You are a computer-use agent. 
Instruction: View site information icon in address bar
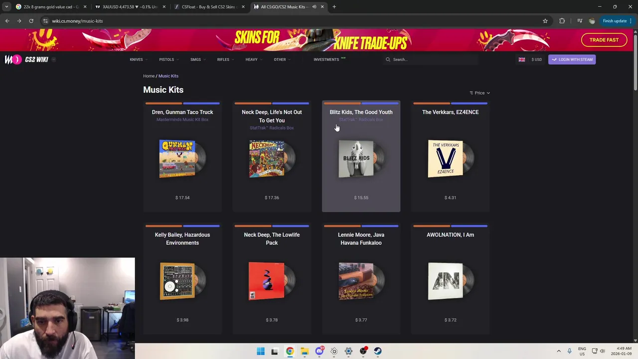(45, 21)
